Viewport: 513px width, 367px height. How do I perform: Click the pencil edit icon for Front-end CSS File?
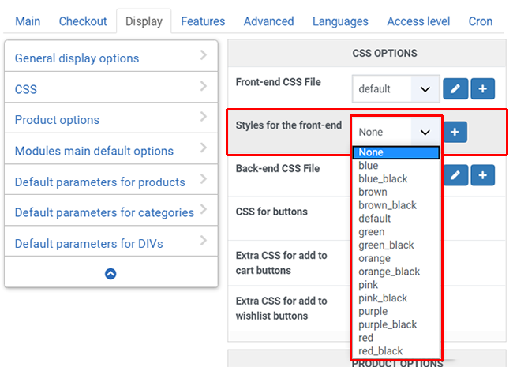[455, 88]
